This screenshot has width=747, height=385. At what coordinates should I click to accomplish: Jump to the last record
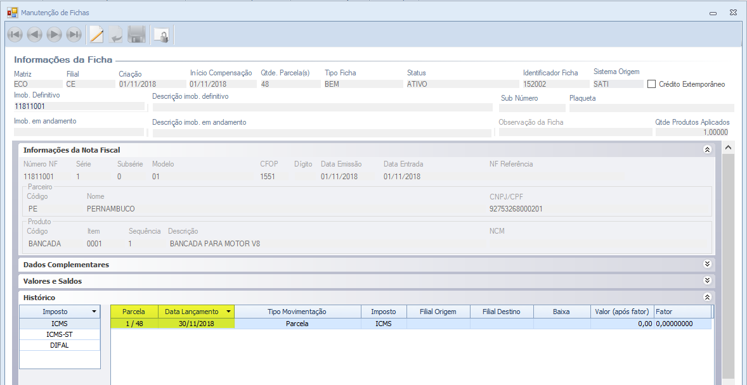74,35
